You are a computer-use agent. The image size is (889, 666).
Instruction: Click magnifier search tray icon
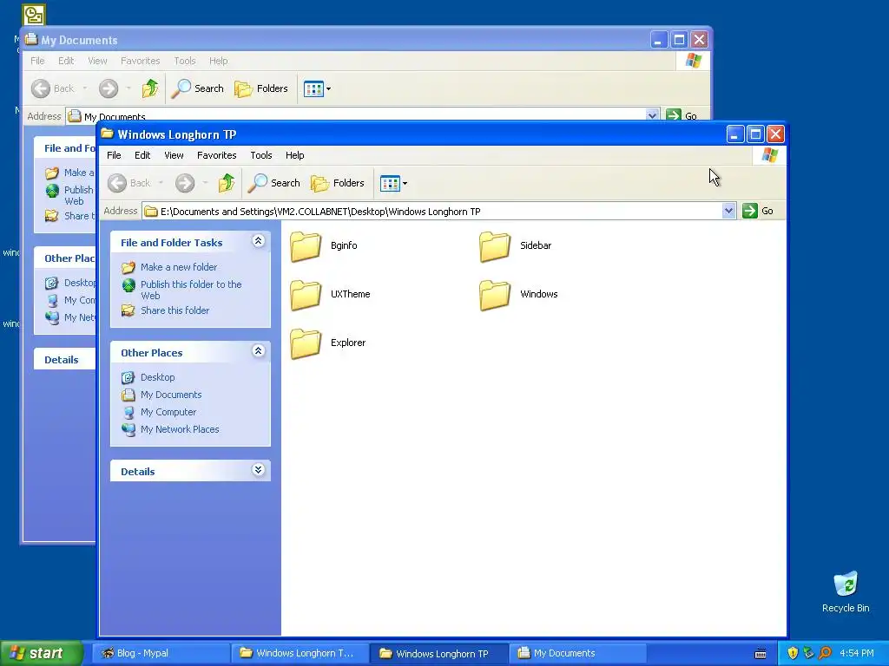point(825,654)
